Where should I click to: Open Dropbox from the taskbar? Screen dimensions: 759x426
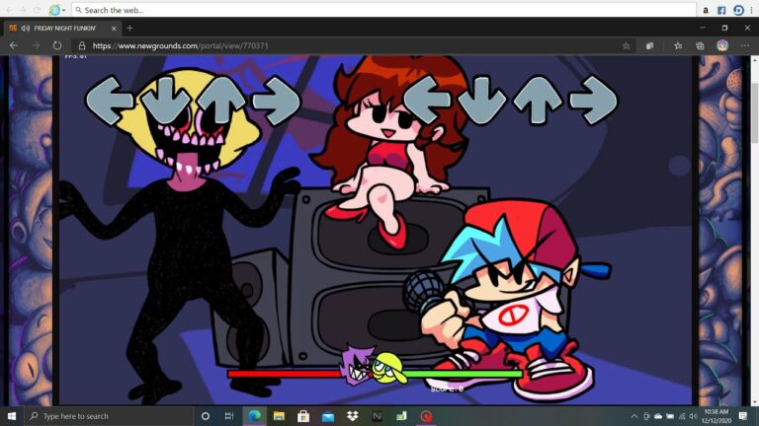(353, 416)
